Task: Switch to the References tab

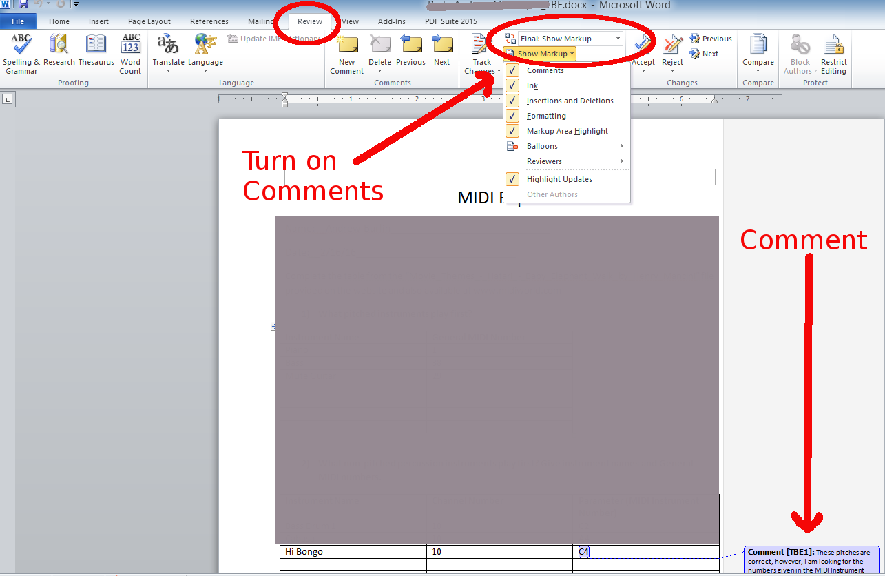Action: click(209, 21)
